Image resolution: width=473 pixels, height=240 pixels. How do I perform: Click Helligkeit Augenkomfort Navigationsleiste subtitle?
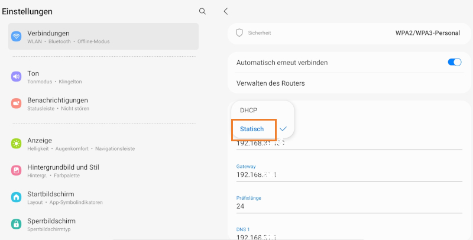[x=81, y=148]
